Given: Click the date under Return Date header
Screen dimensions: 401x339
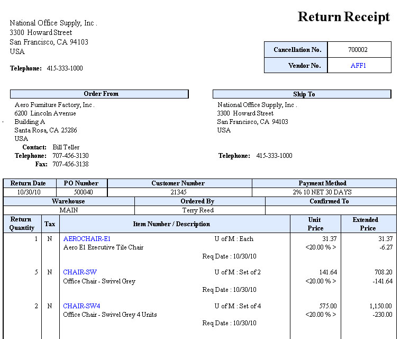Looking at the screenshot, I should coord(29,192).
